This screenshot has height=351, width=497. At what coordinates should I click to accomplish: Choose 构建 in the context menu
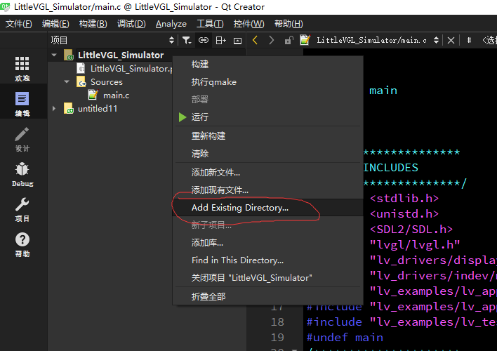268,65
